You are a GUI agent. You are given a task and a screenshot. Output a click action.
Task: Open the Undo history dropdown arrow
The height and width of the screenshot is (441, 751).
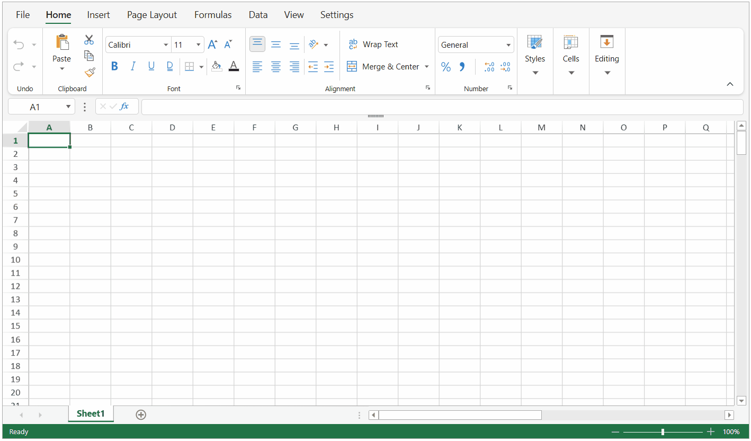click(34, 45)
